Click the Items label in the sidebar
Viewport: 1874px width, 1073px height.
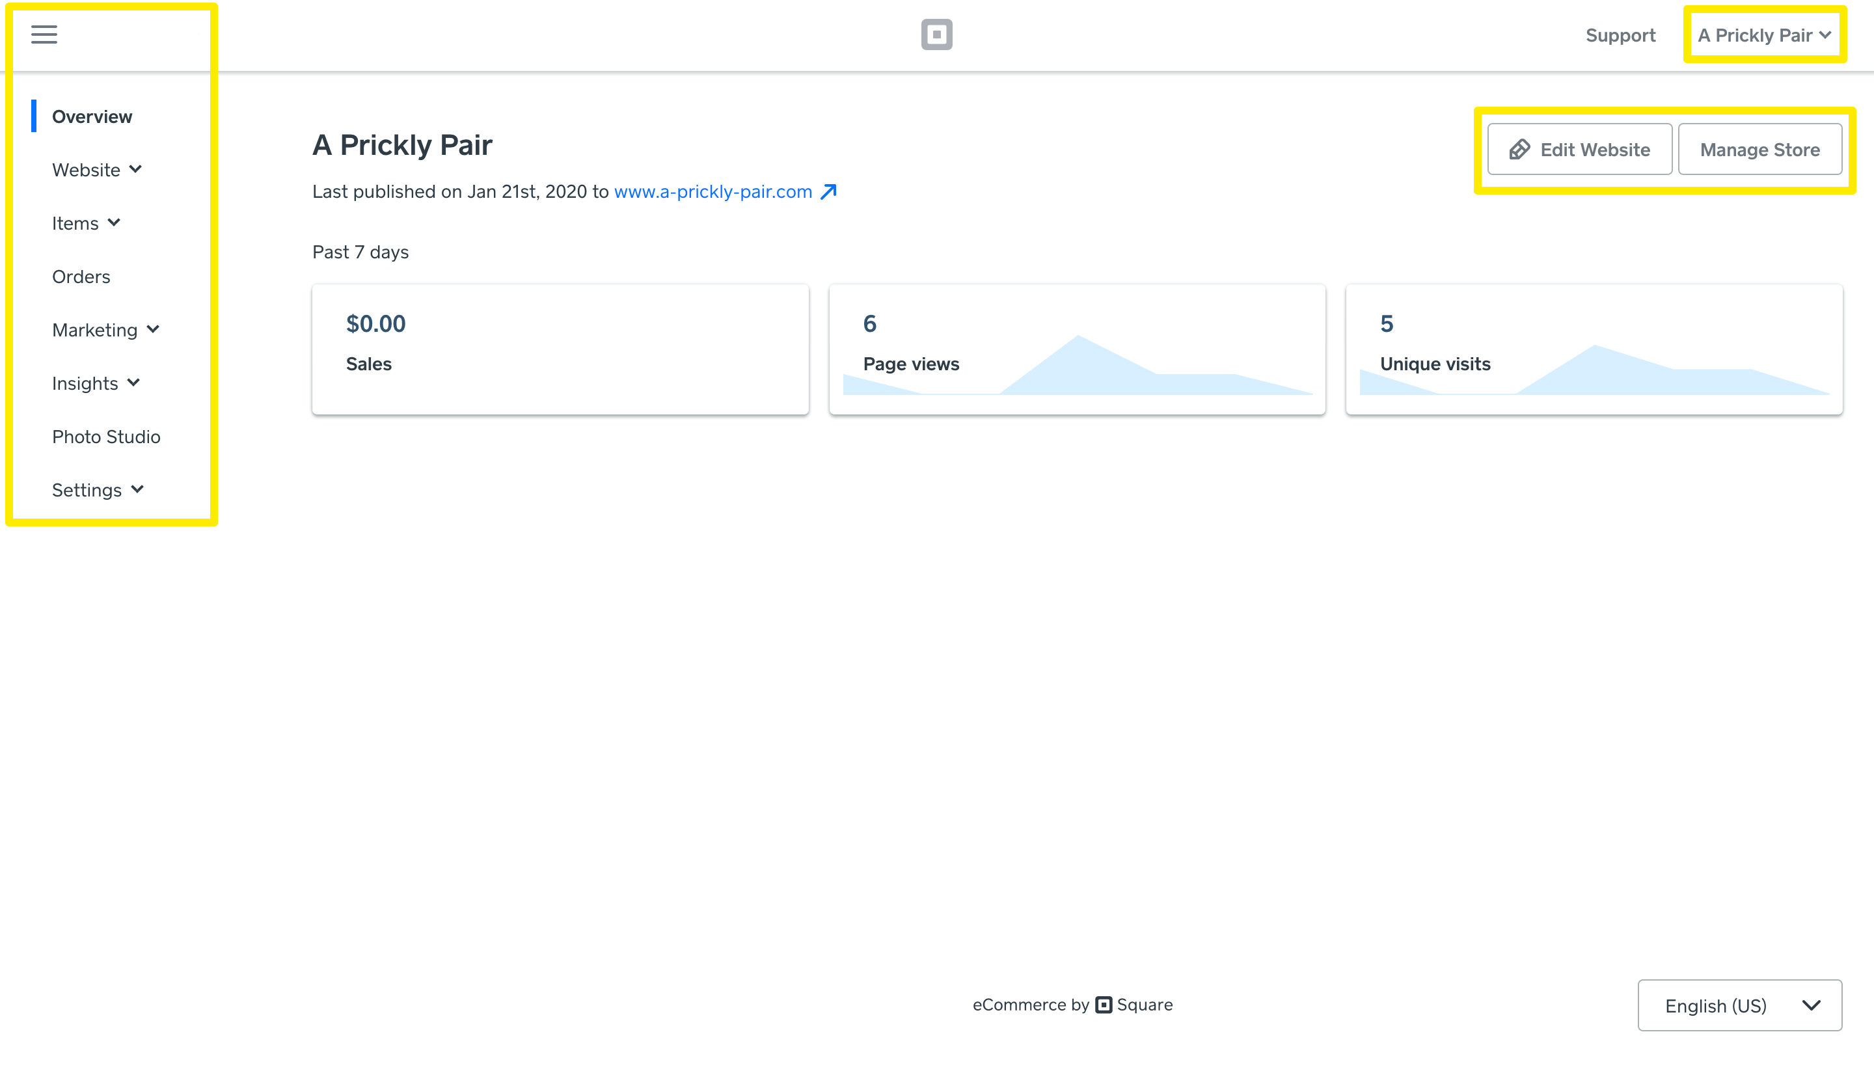pyautogui.click(x=75, y=223)
